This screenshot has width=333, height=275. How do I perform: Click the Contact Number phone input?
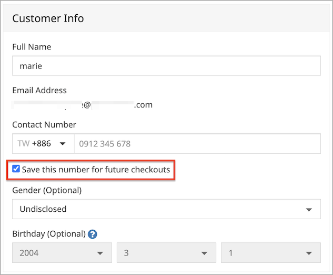197,144
